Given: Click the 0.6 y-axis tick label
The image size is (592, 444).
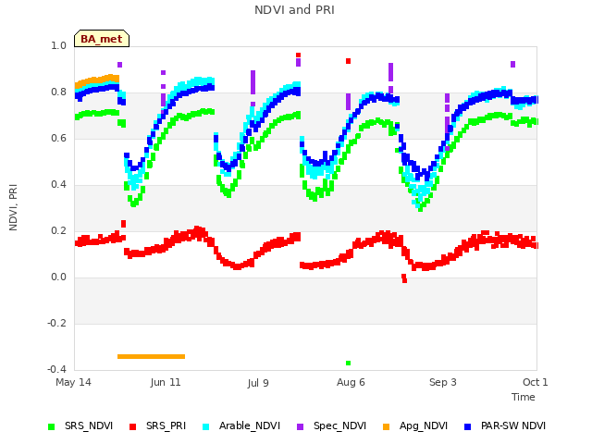Looking at the screenshot, I should tap(58, 138).
